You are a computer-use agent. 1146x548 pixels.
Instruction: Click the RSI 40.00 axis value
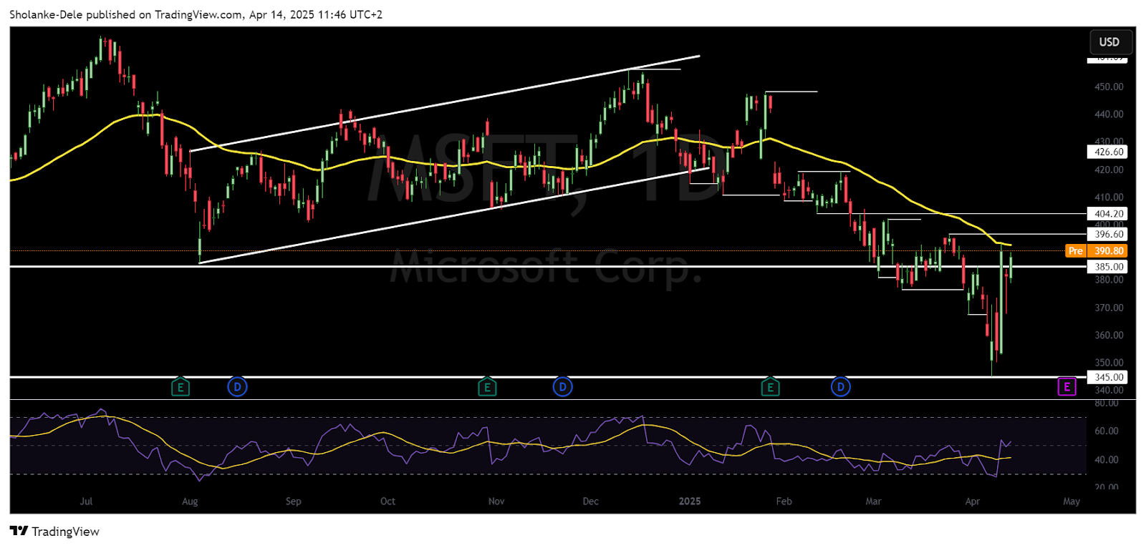pyautogui.click(x=1107, y=460)
